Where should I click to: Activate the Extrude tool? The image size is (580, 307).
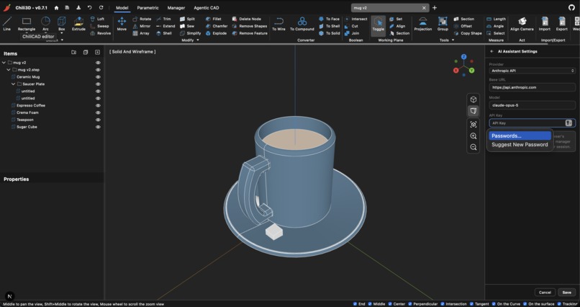pos(78,24)
